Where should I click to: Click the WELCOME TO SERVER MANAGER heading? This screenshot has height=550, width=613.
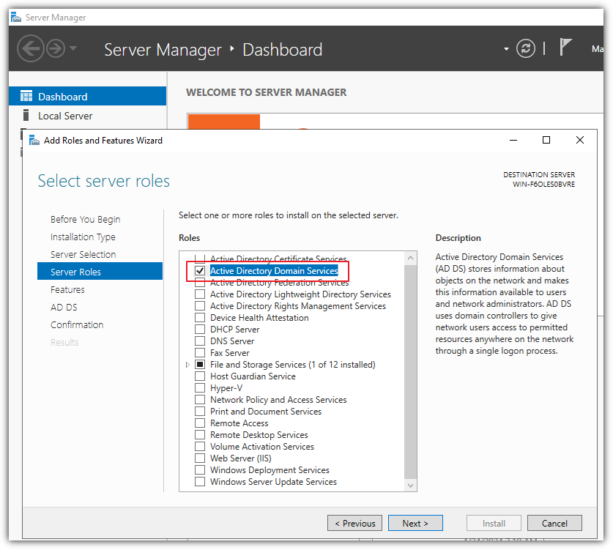[267, 92]
